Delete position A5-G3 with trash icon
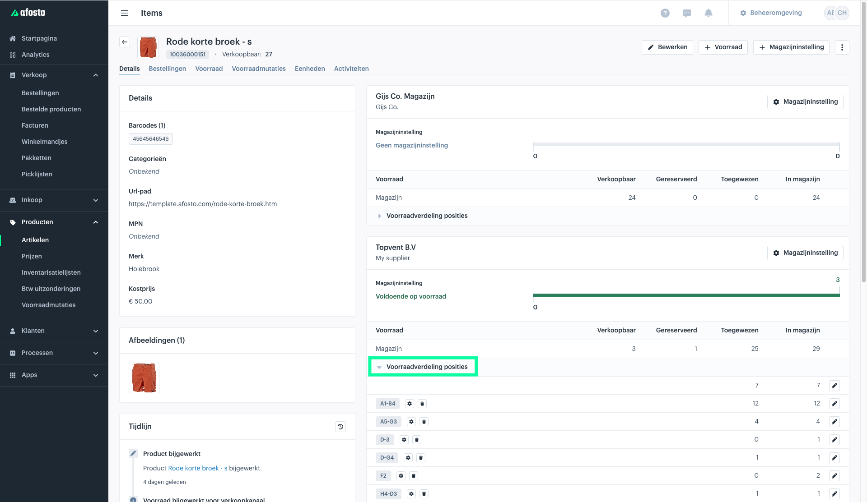This screenshot has width=867, height=502. (x=424, y=422)
